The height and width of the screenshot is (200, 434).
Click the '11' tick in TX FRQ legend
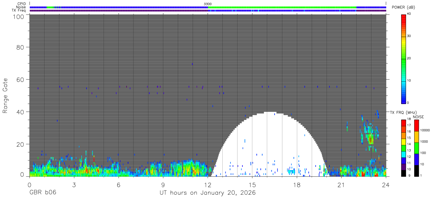pyautogui.click(x=409, y=163)
